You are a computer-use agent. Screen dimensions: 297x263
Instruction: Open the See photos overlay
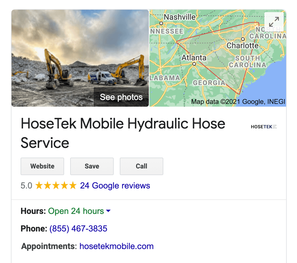tap(121, 97)
